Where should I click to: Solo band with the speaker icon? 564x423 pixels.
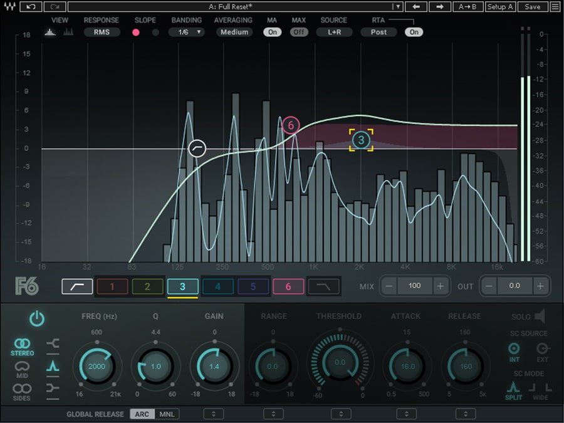tap(540, 316)
